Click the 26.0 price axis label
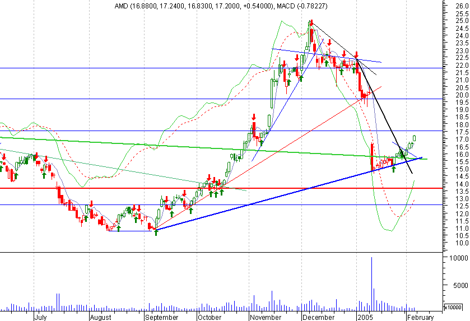This screenshot has height=321, width=470. pyautogui.click(x=462, y=6)
